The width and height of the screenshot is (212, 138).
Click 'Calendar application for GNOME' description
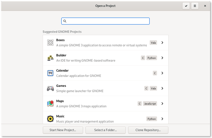(x=78, y=76)
